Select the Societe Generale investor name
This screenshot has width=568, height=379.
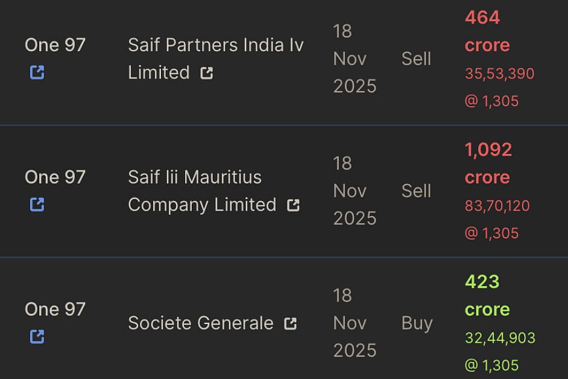(x=200, y=323)
